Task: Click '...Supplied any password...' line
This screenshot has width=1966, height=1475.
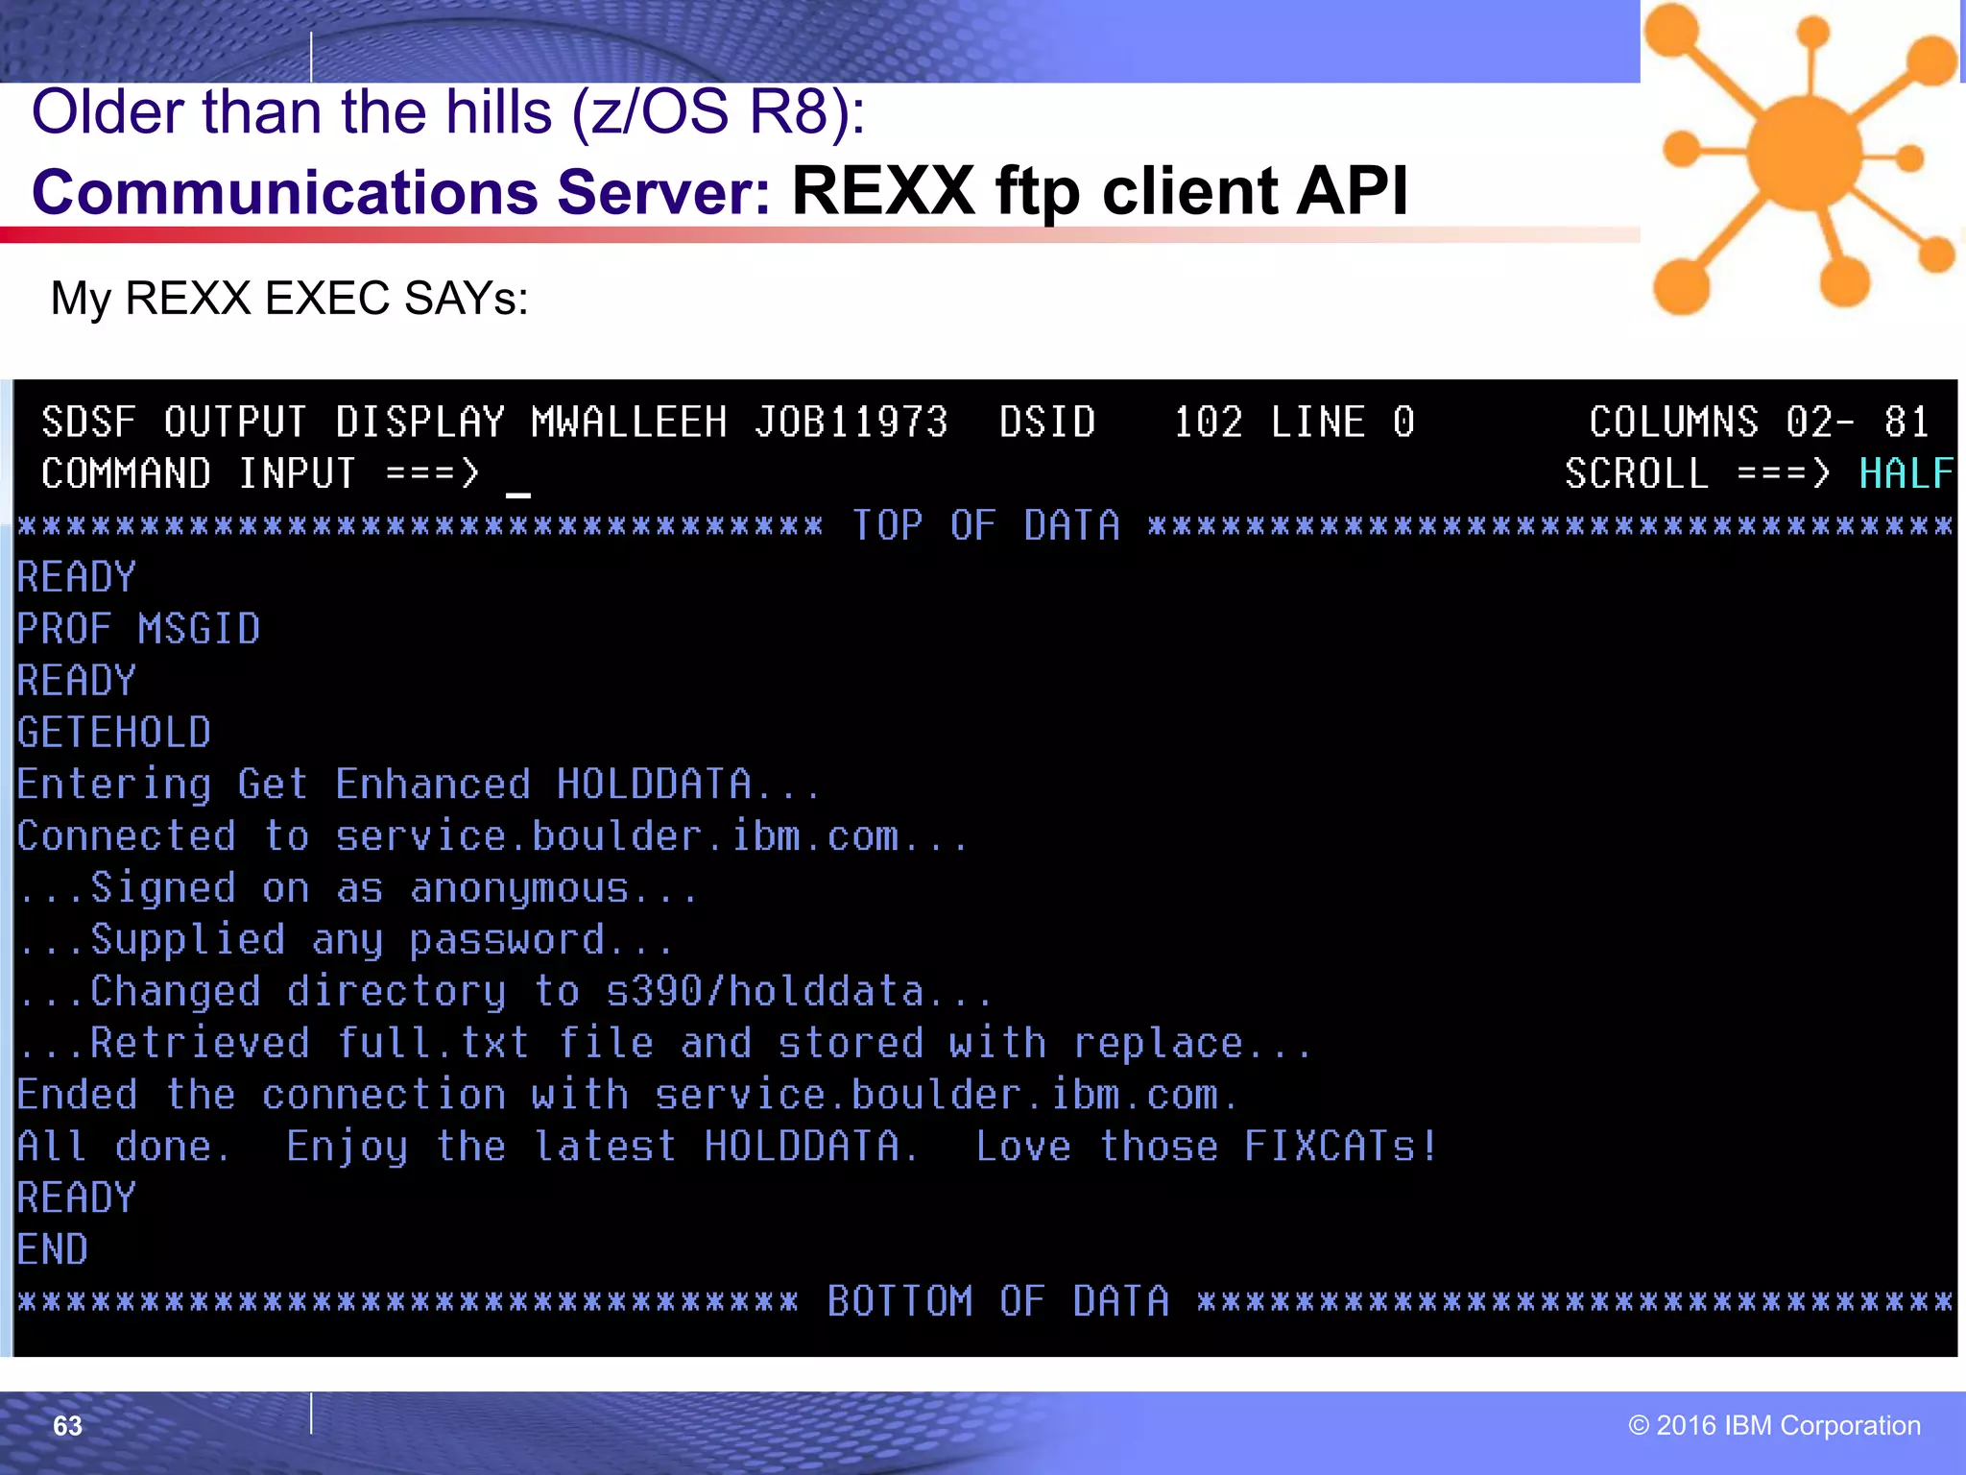Action: click(x=346, y=940)
